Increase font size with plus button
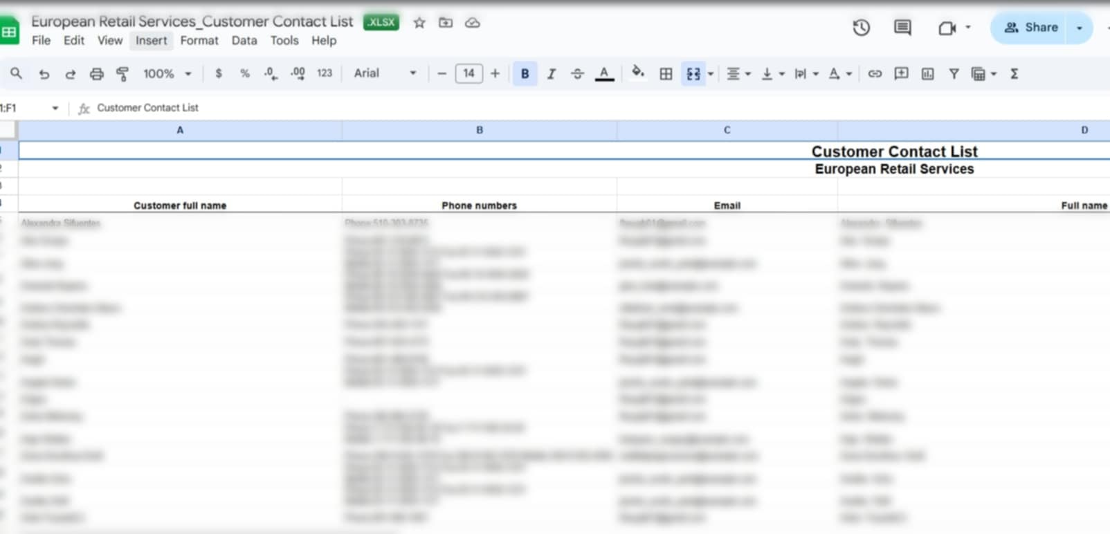 point(495,73)
